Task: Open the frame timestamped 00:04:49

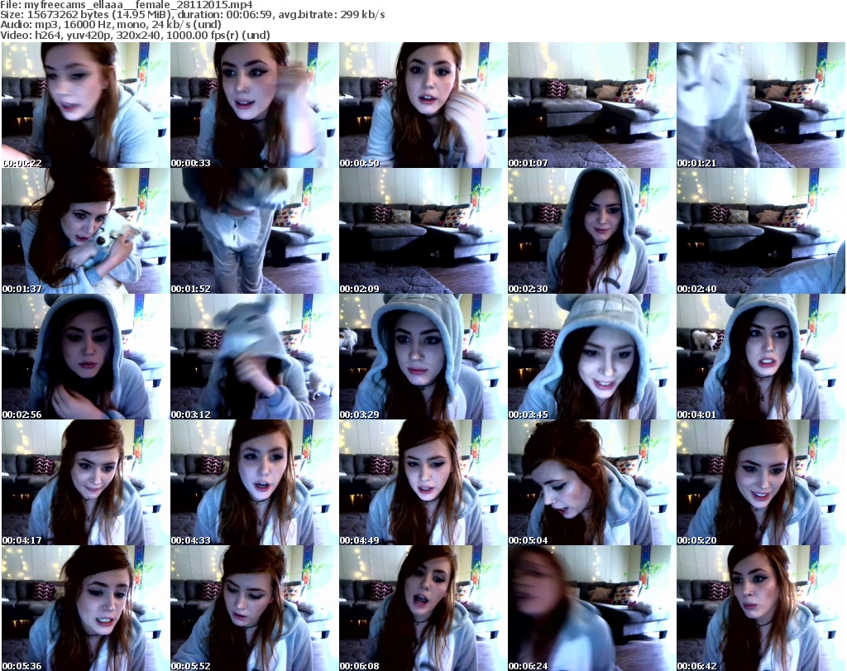Action: coord(423,482)
